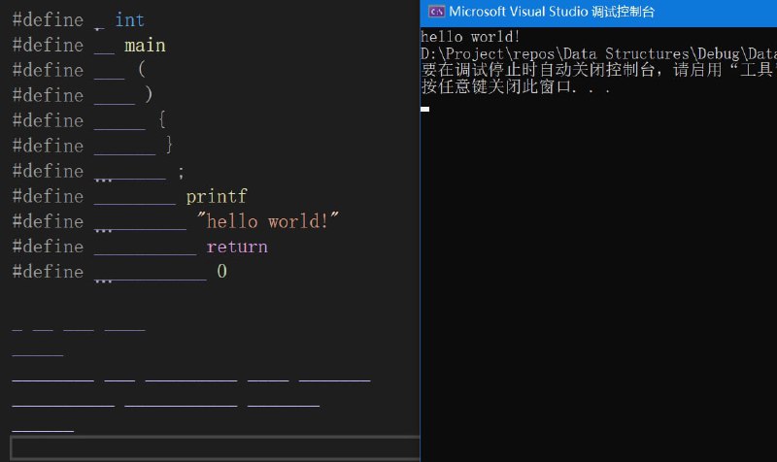Click the "hello world!" string literal

point(268,221)
